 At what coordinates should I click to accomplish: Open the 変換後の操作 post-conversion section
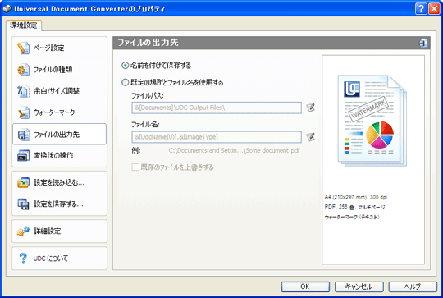(59, 155)
